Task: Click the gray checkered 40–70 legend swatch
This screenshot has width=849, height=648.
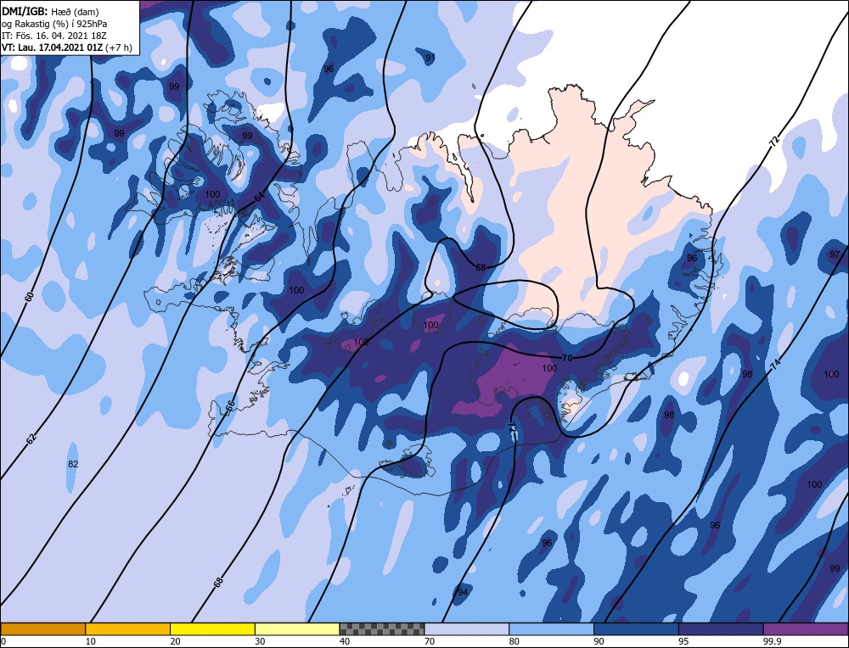Action: (x=382, y=628)
